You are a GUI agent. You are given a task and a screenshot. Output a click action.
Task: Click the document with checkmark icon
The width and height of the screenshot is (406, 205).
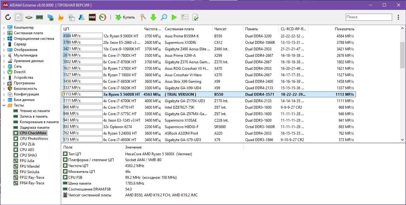point(195,17)
